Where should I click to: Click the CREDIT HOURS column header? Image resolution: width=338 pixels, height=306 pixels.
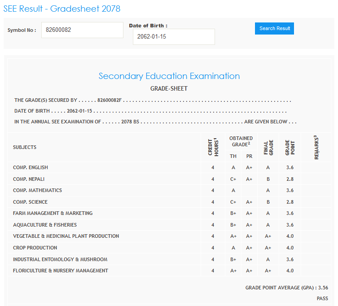pos(213,147)
